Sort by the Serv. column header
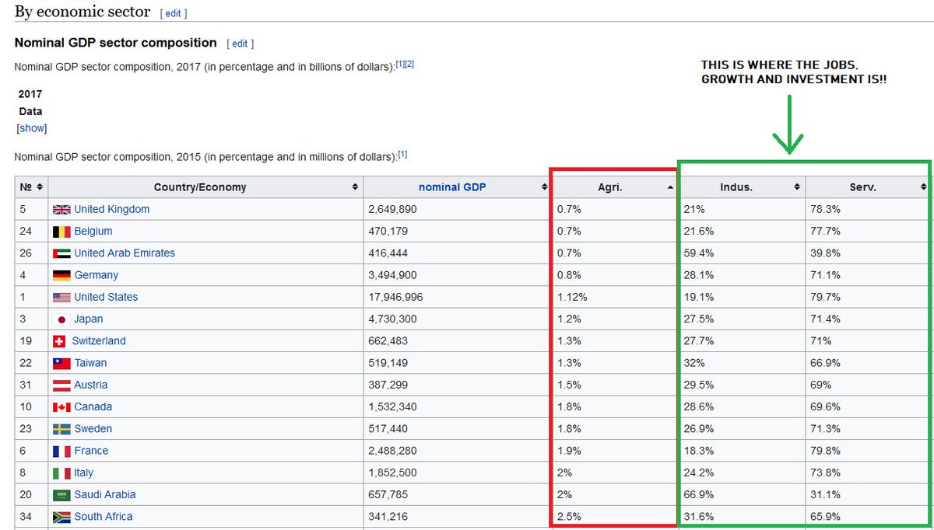 [x=867, y=187]
